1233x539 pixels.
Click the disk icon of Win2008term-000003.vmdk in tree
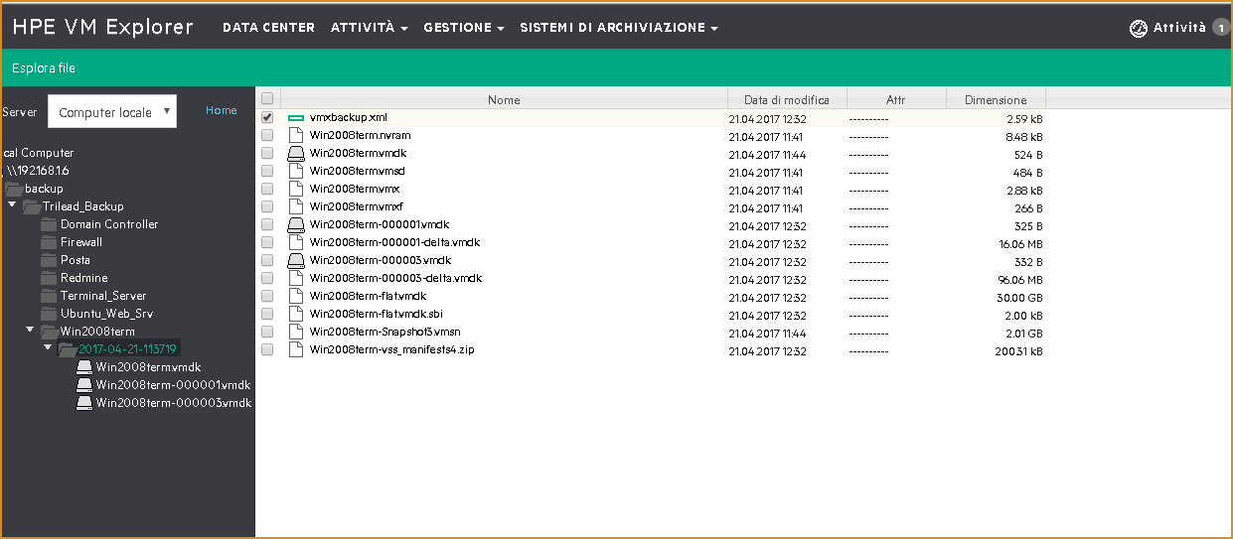tap(84, 403)
